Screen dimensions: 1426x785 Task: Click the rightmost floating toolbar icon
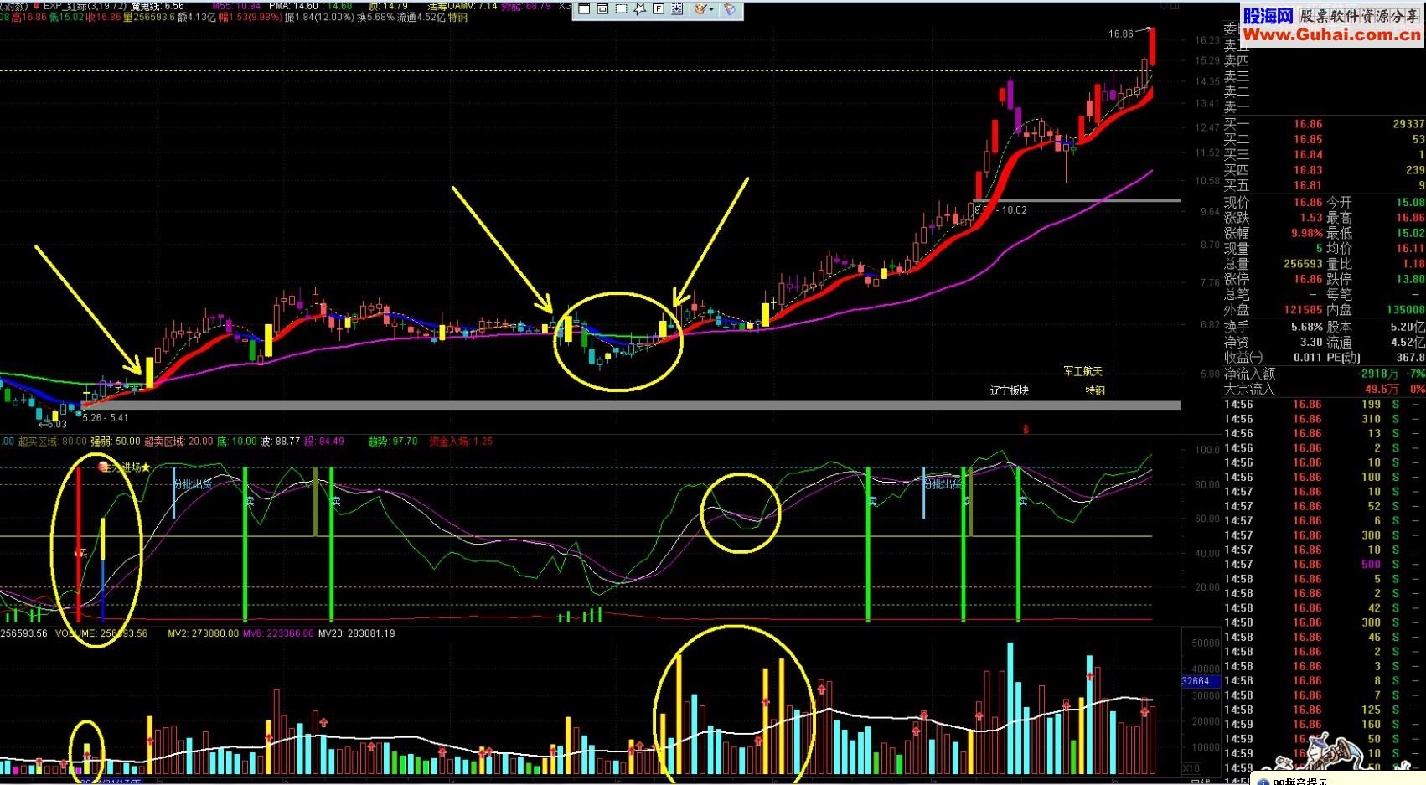tap(730, 9)
